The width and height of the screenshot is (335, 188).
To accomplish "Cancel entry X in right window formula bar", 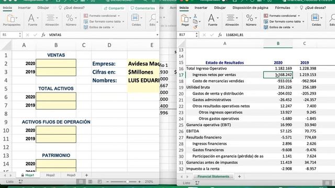I will coord(204,35).
